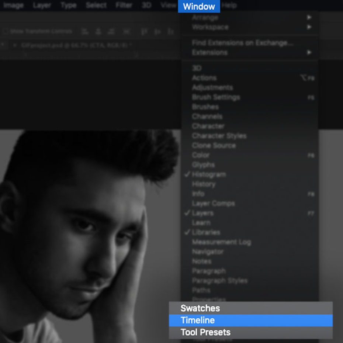Image resolution: width=343 pixels, height=343 pixels.
Task: Uncheck the Libraries panel entry
Action: 206,232
